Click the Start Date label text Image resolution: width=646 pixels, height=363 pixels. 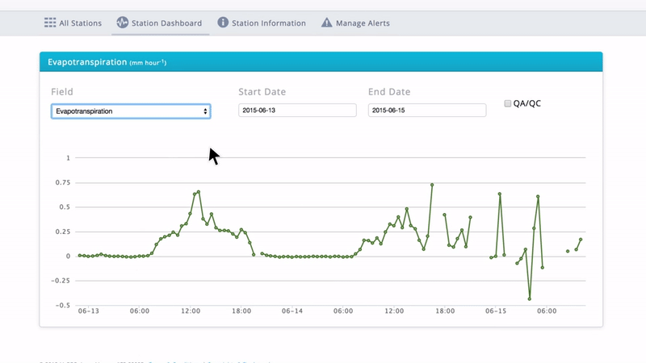click(x=262, y=92)
